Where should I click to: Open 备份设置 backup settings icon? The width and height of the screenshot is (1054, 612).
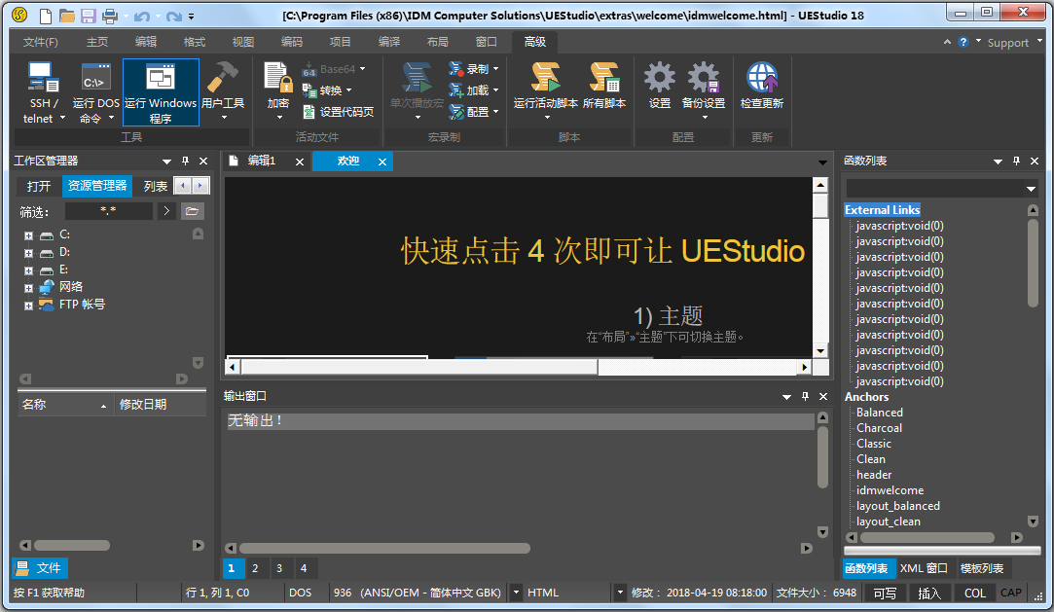tap(703, 80)
